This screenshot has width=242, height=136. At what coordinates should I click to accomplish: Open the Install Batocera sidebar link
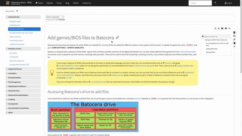pyautogui.click(x=15, y=25)
